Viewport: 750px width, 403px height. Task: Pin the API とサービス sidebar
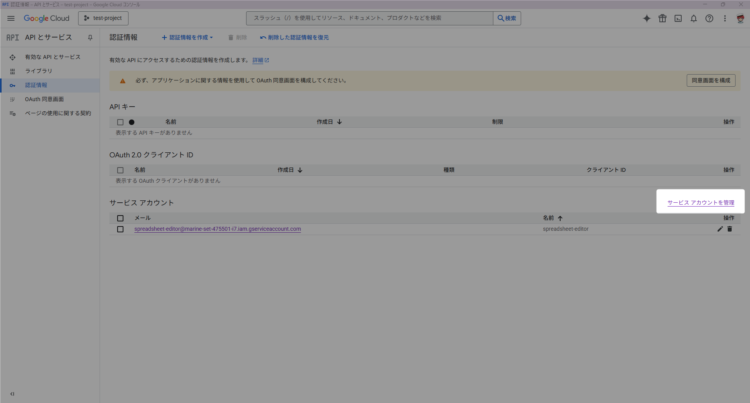point(90,37)
